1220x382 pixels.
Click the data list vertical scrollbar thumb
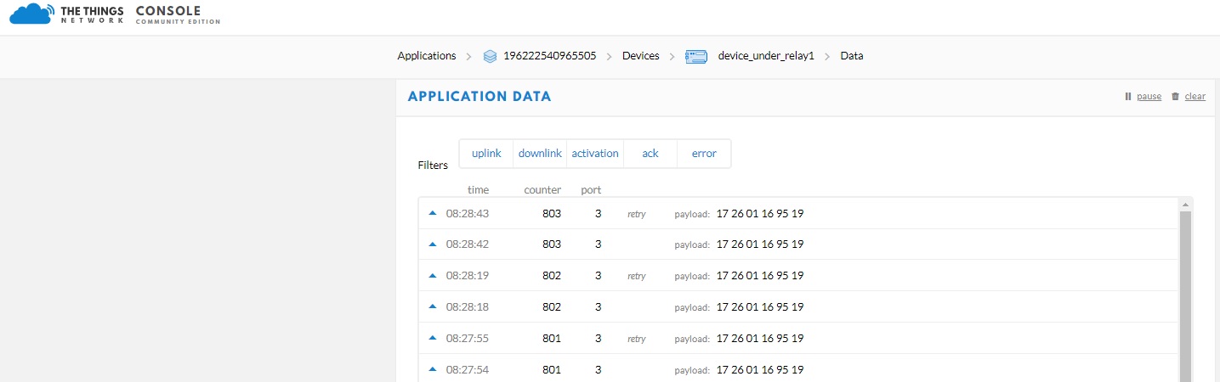tap(1185, 296)
